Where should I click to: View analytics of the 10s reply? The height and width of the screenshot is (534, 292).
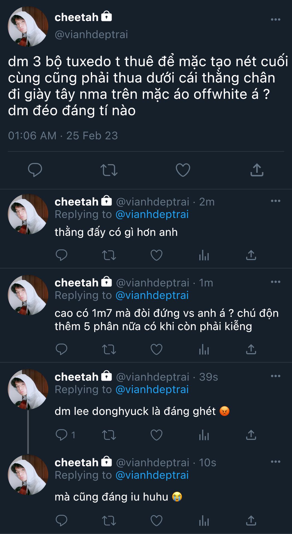click(x=204, y=520)
